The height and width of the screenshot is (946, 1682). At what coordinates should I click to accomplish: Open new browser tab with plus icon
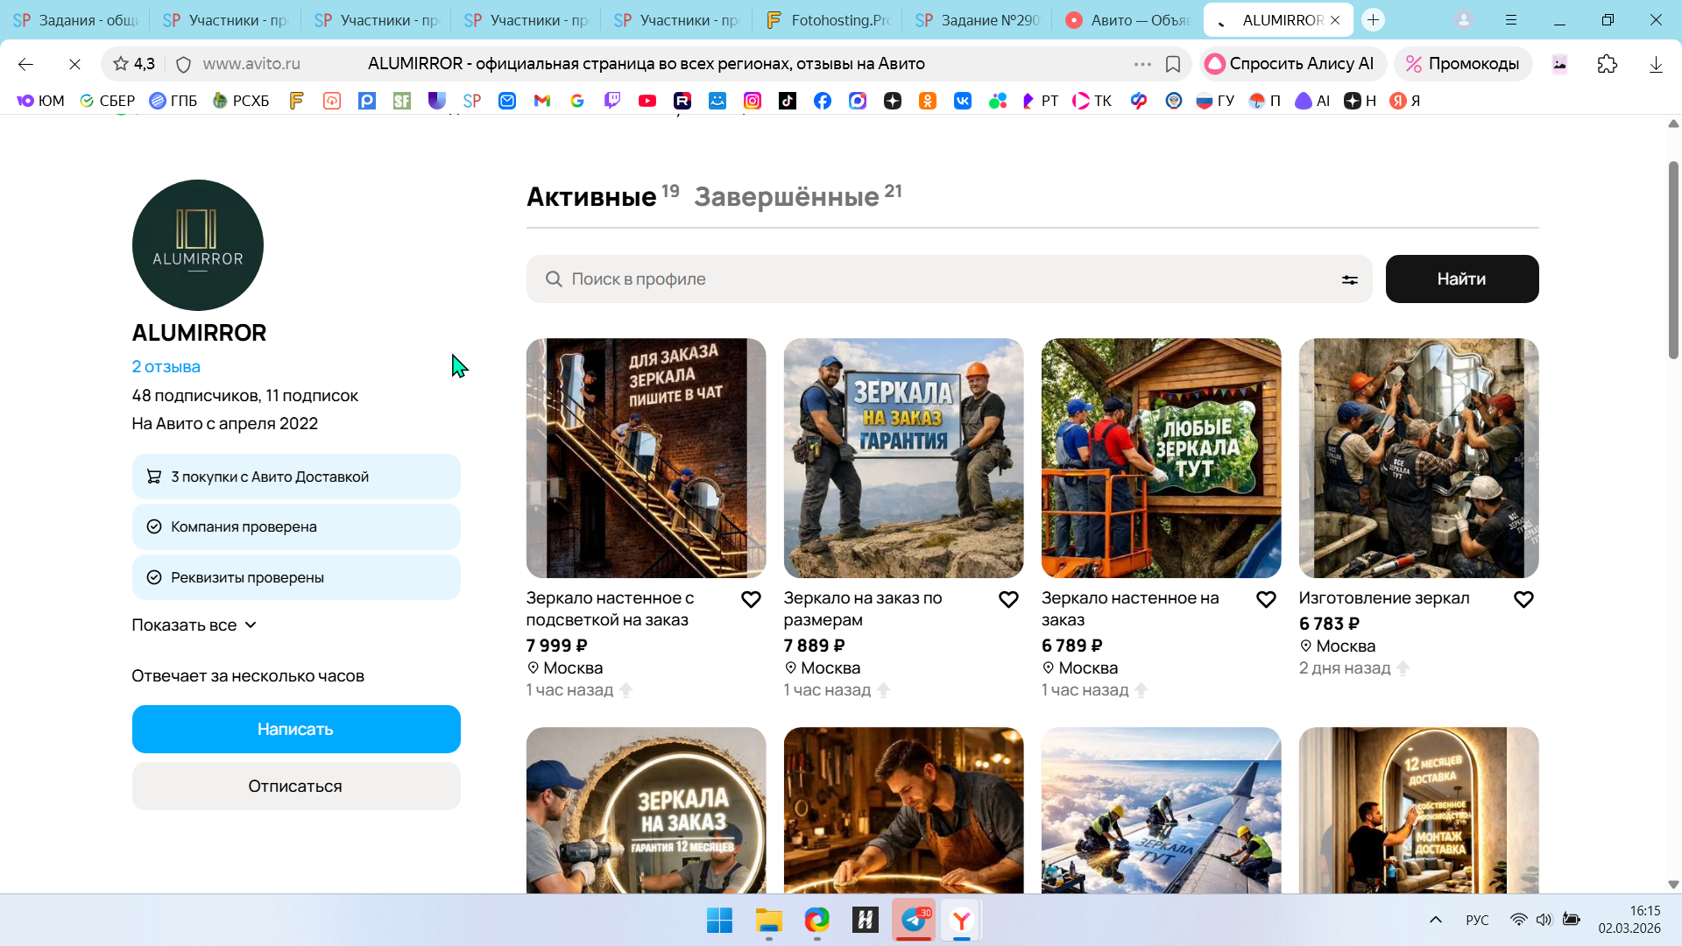[1373, 19]
